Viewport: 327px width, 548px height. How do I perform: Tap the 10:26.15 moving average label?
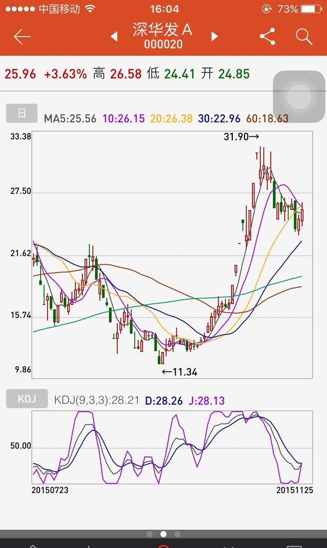point(123,118)
